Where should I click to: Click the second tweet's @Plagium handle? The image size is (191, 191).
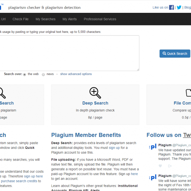[x=182, y=176]
